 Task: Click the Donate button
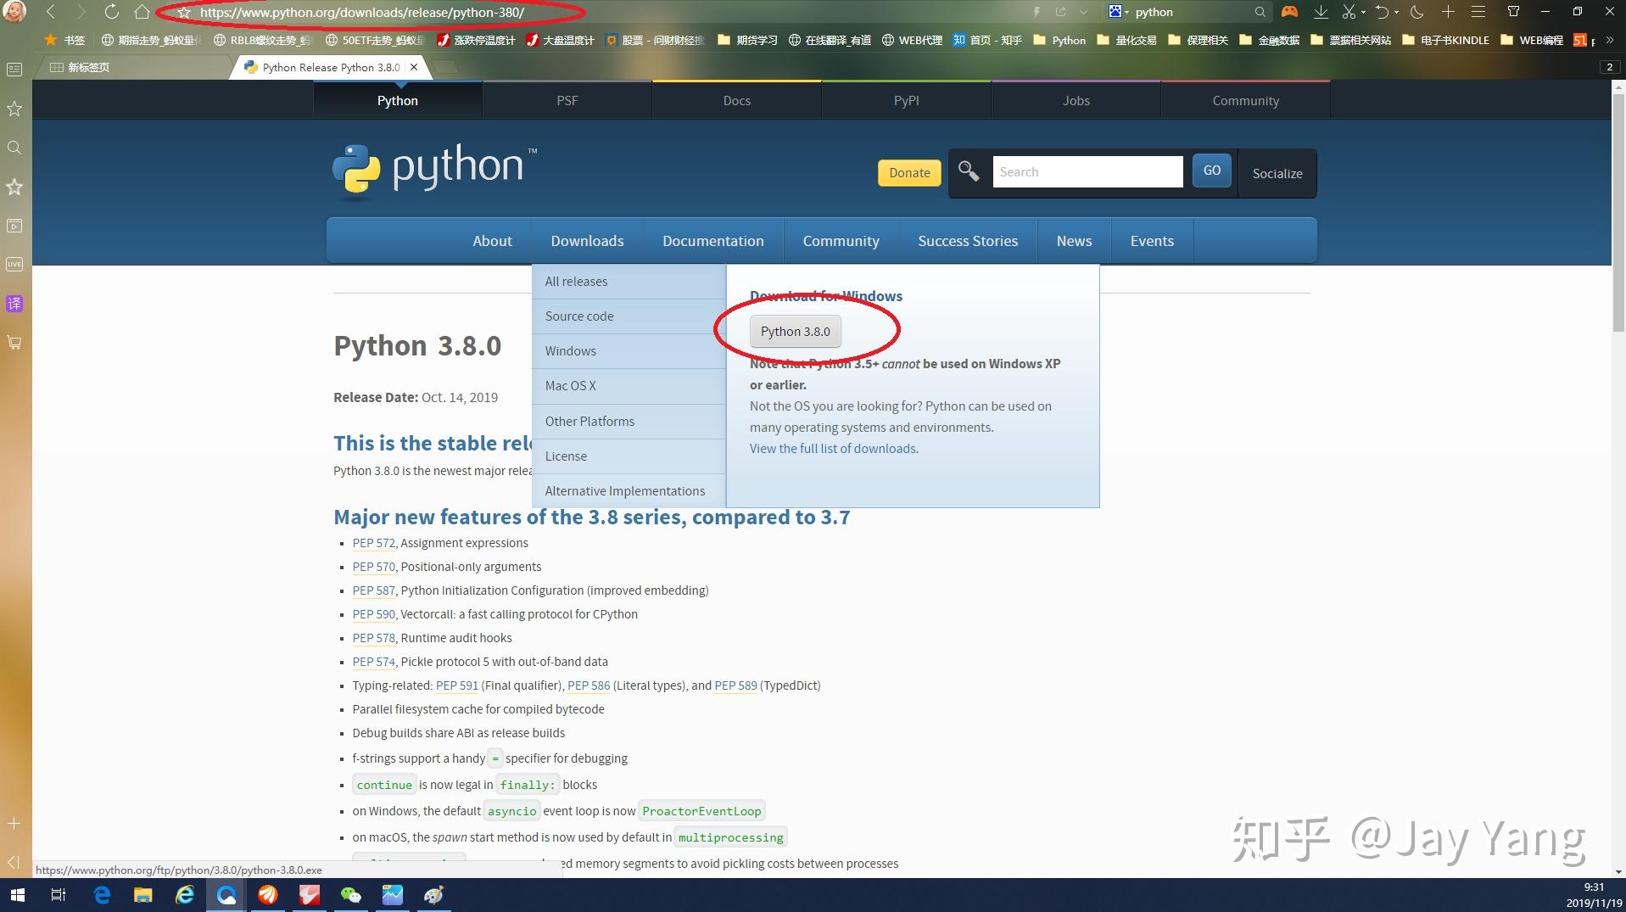point(908,172)
